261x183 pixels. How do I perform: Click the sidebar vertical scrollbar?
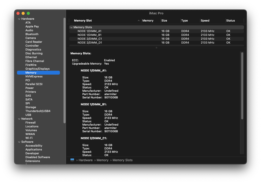point(65,70)
